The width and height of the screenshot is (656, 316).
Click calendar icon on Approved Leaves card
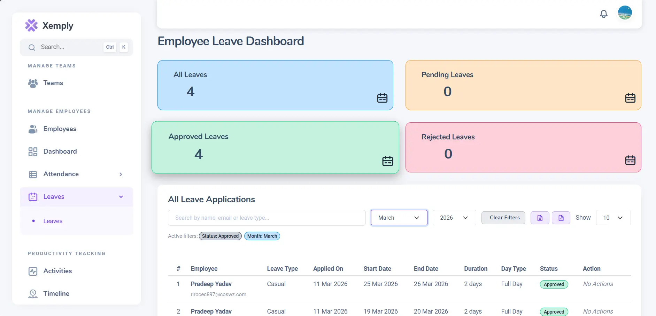[388, 161]
